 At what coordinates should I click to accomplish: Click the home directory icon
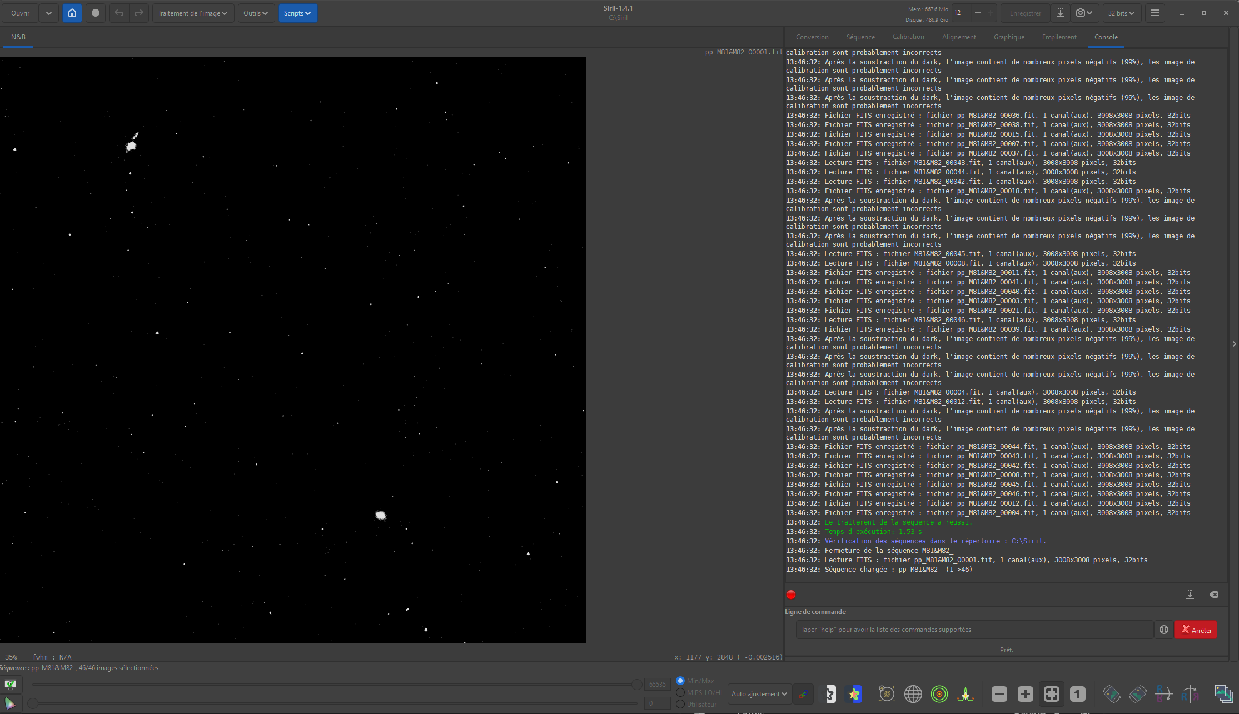point(72,13)
